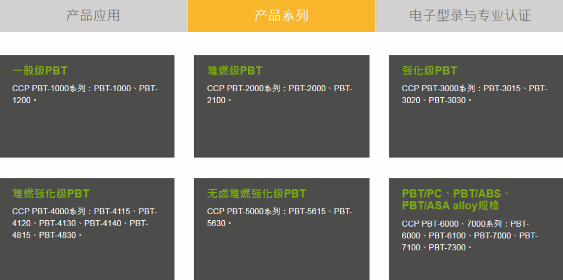
Task: Click the 无卤难燃强化级PBT heading
Action: 256,194
